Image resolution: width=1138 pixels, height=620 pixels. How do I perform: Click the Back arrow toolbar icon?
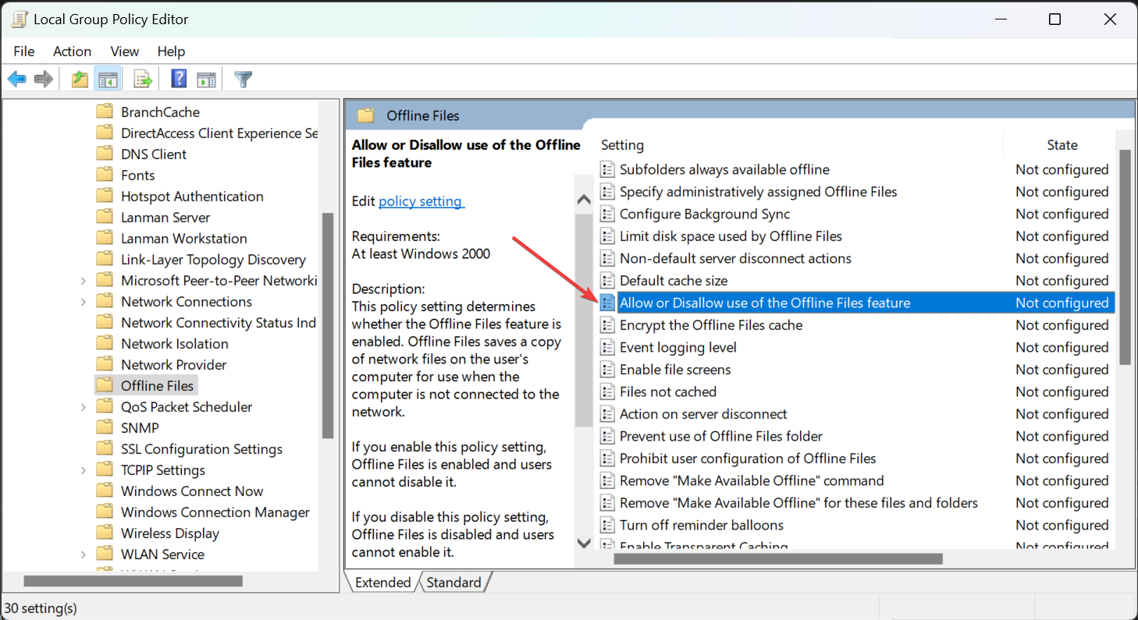click(x=17, y=79)
